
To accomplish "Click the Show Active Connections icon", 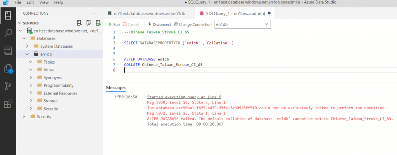I will pyautogui.click(x=98, y=23).
